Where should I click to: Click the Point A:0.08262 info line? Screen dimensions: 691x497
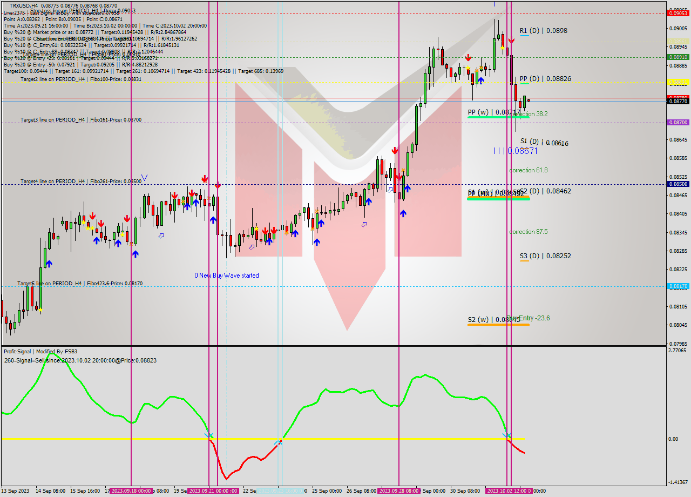coord(63,19)
